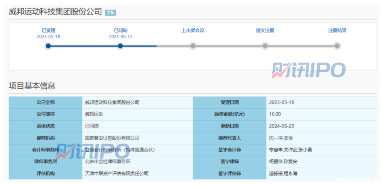Click the 主板 badge next to company name

110,13
